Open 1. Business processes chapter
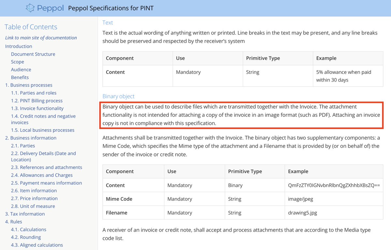 pos(29,85)
